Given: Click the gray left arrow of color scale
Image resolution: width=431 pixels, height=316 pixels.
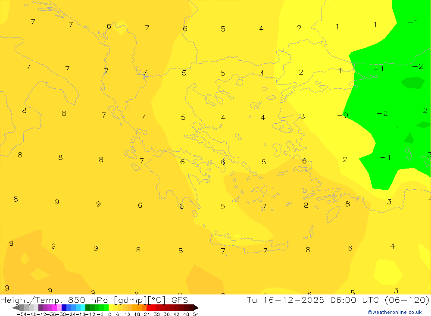Looking at the screenshot, I should (x=16, y=307).
